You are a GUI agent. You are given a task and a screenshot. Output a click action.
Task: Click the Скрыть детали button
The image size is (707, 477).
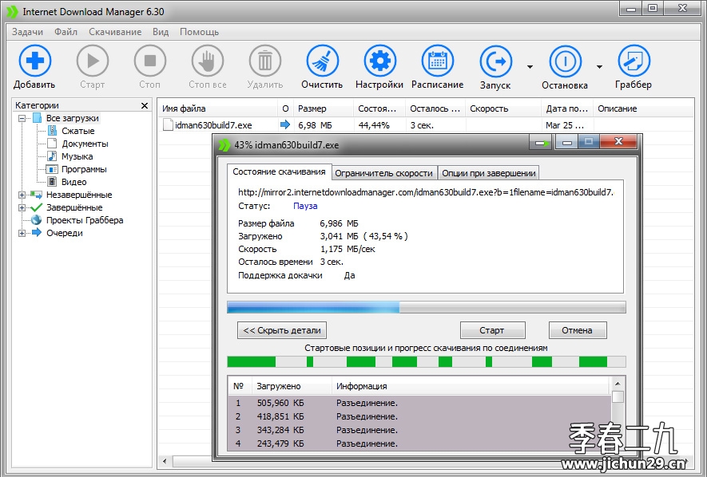tap(282, 330)
